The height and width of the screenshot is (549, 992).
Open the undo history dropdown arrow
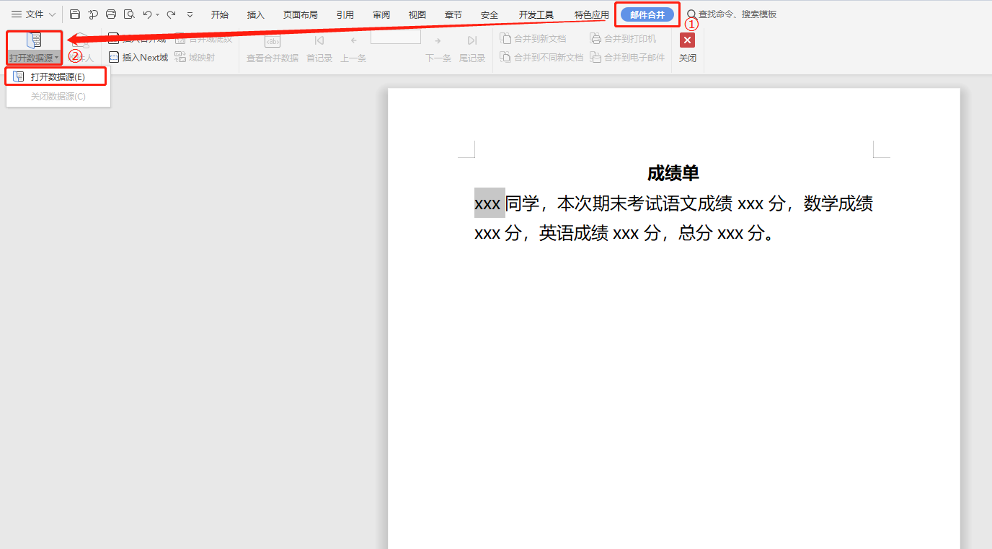coord(158,14)
